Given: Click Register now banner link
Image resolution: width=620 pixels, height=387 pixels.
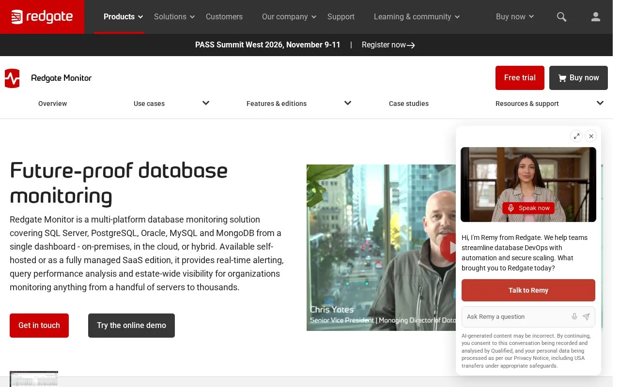Looking at the screenshot, I should point(388,45).
